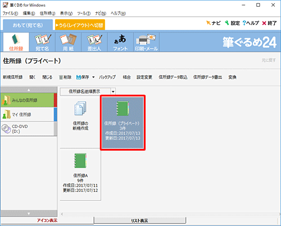Select the 住所録(プライベート) notebook item
This screenshot has width=281, height=226.
coord(123,123)
